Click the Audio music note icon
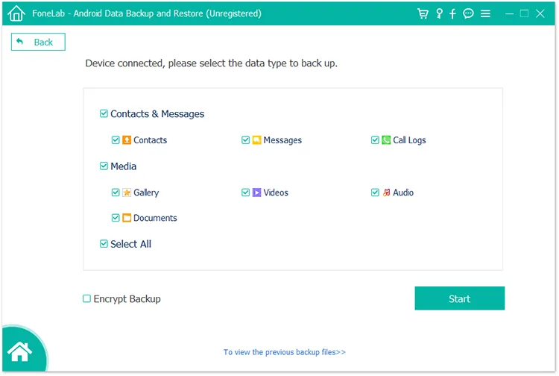The height and width of the screenshot is (376, 559). [x=386, y=192]
